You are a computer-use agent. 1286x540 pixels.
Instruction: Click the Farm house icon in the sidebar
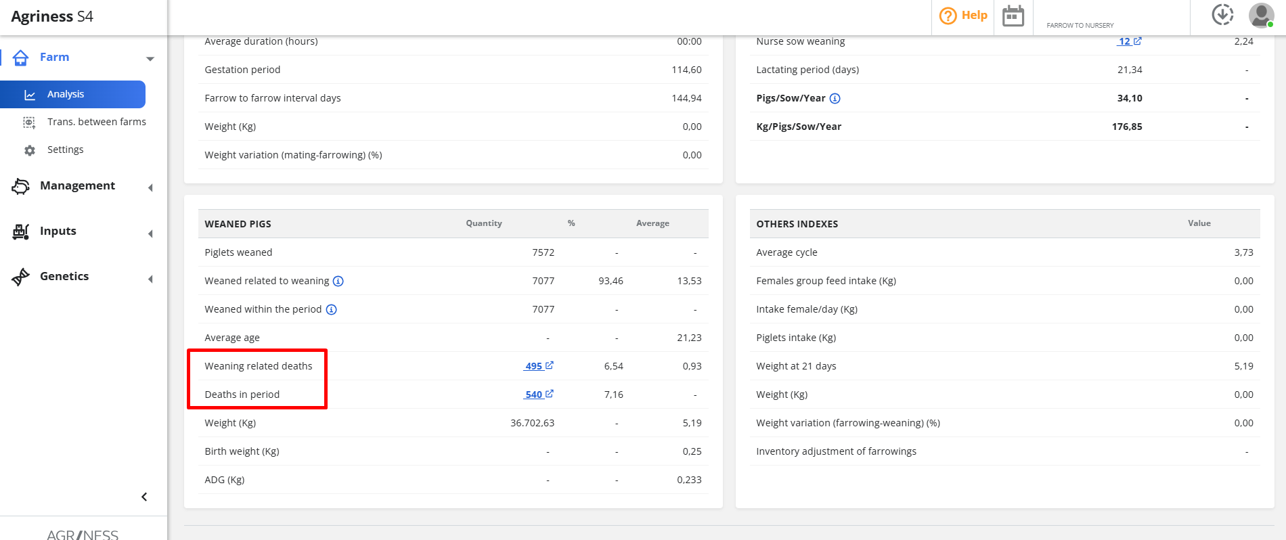click(x=21, y=58)
